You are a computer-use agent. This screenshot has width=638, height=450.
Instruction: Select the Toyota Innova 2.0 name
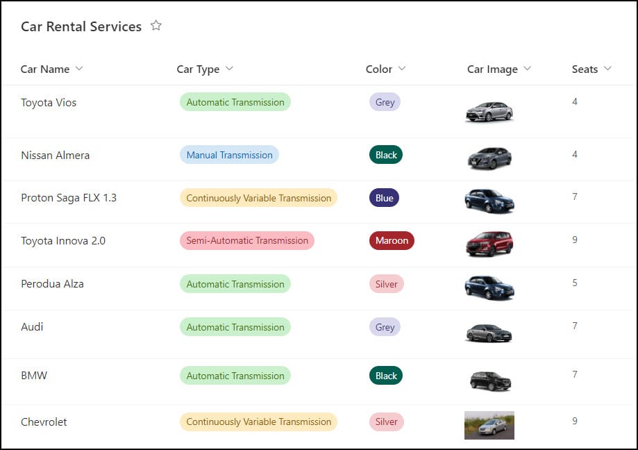[x=63, y=241]
